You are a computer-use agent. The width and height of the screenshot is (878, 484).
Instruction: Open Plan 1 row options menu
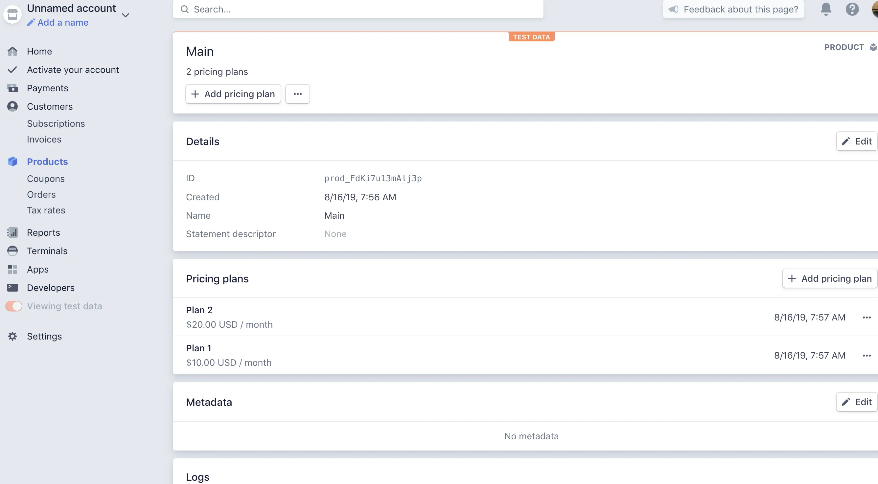click(x=866, y=356)
